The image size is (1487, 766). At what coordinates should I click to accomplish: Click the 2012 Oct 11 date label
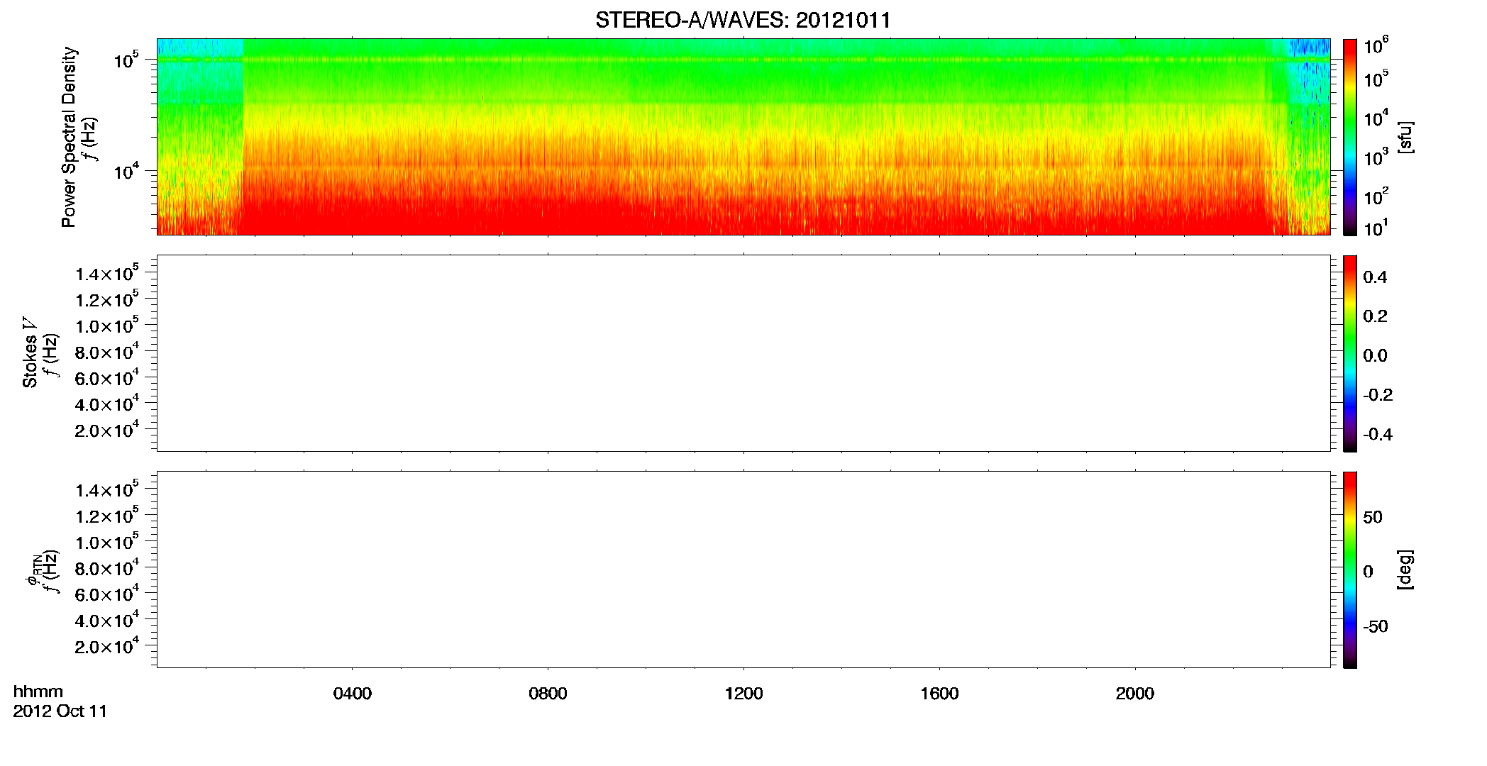coord(60,711)
